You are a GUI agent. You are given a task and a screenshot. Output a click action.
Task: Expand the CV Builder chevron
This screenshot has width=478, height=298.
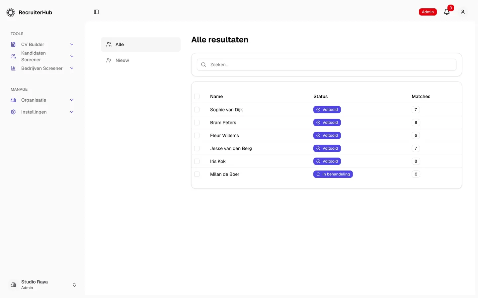[72, 44]
